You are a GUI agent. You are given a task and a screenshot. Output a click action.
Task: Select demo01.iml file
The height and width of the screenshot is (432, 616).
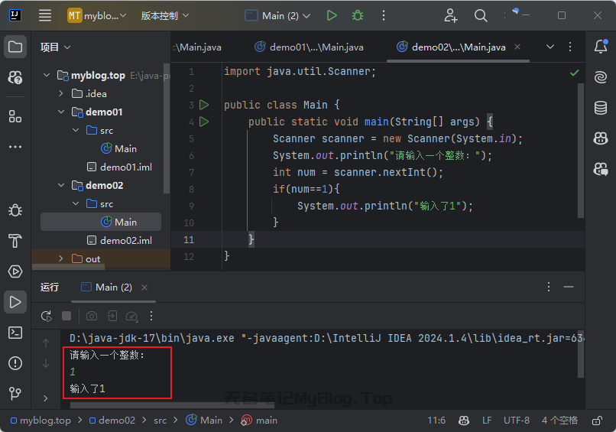(x=119, y=167)
